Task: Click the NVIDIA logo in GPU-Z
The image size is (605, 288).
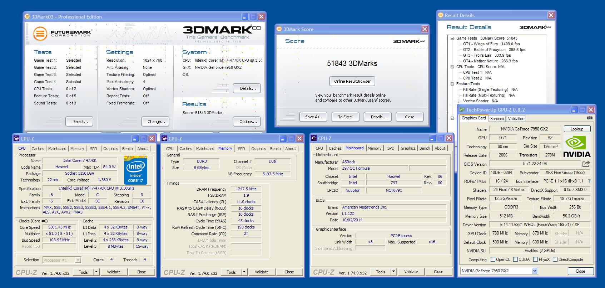Action: [577, 146]
